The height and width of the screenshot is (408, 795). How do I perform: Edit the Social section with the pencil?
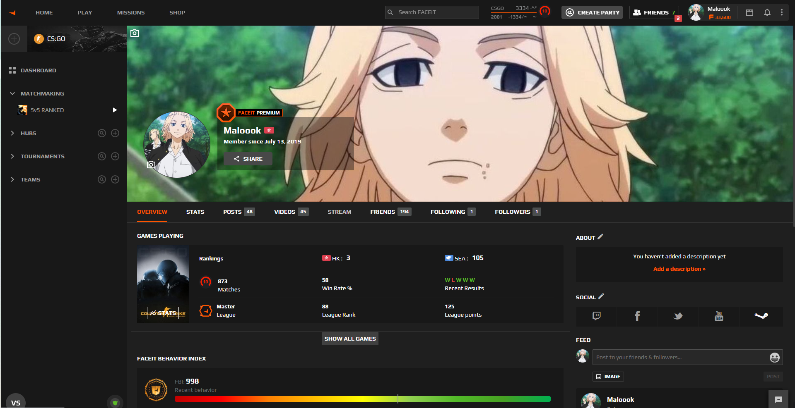[601, 296]
